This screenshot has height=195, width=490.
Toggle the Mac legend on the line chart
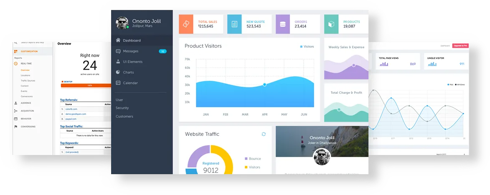click(x=450, y=85)
